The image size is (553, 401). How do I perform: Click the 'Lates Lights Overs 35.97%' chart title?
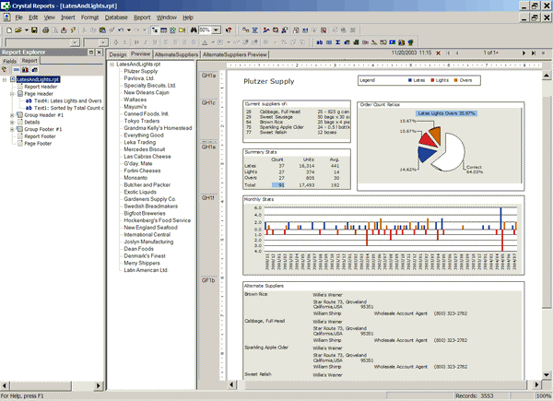446,113
